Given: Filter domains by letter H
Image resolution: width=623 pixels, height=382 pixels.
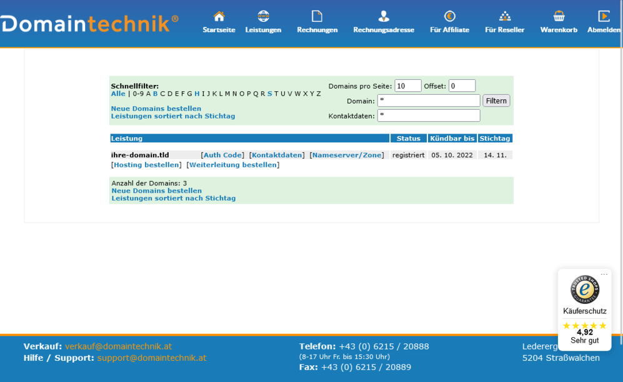Looking at the screenshot, I should coord(197,94).
